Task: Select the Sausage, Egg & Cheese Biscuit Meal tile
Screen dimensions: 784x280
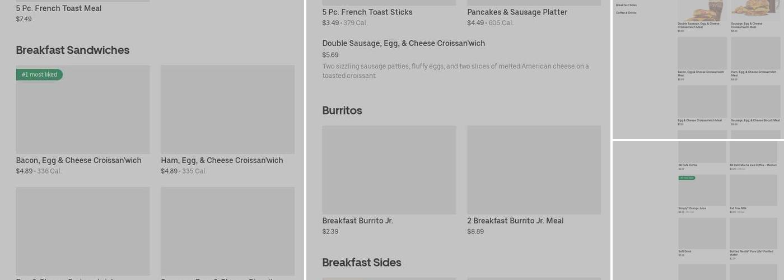Action: tap(755, 101)
